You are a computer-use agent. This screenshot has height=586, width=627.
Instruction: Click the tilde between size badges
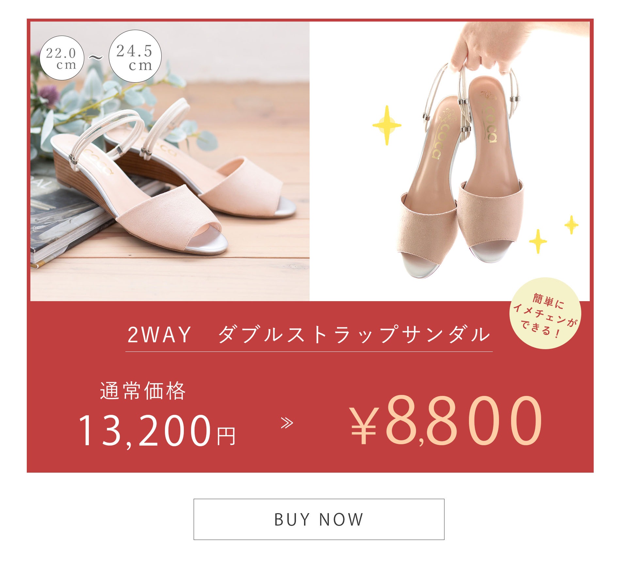(96, 58)
